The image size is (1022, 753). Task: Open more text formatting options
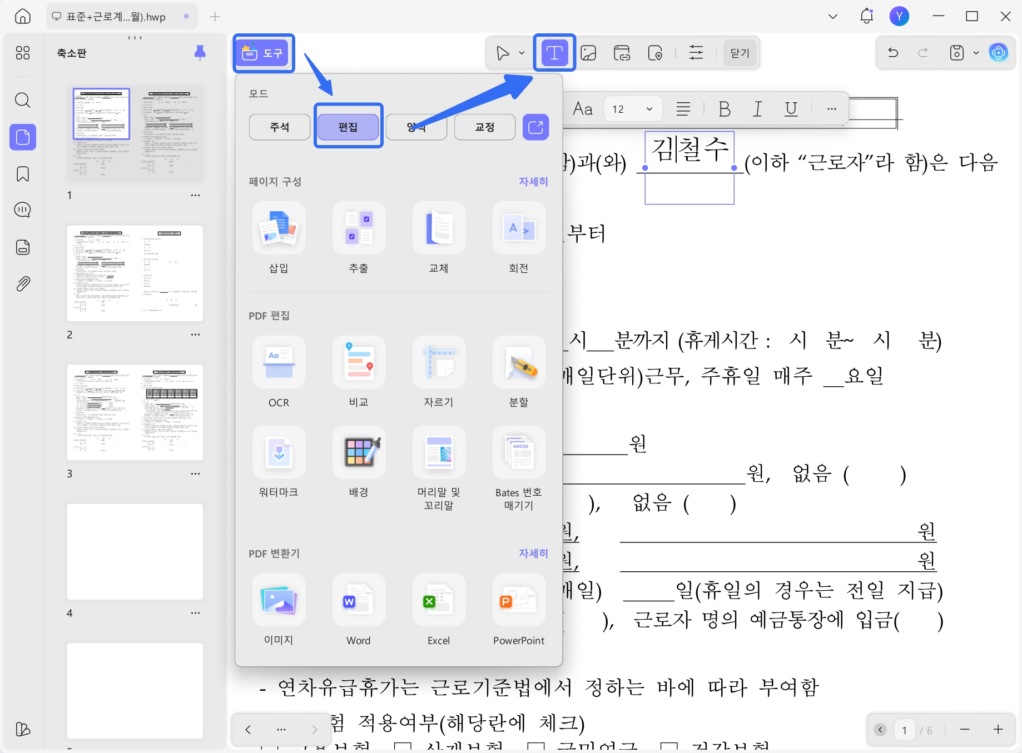pos(832,109)
